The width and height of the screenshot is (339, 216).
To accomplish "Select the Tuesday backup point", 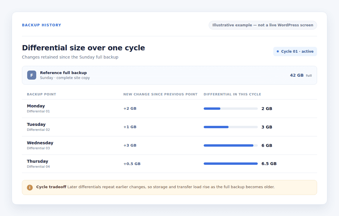I will coord(36,124).
